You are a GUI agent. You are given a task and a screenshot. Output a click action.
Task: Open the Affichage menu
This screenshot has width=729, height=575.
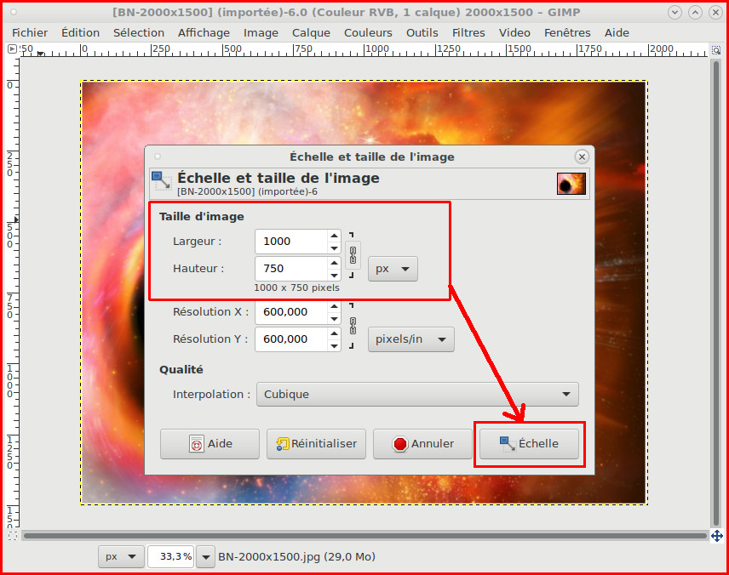[204, 33]
